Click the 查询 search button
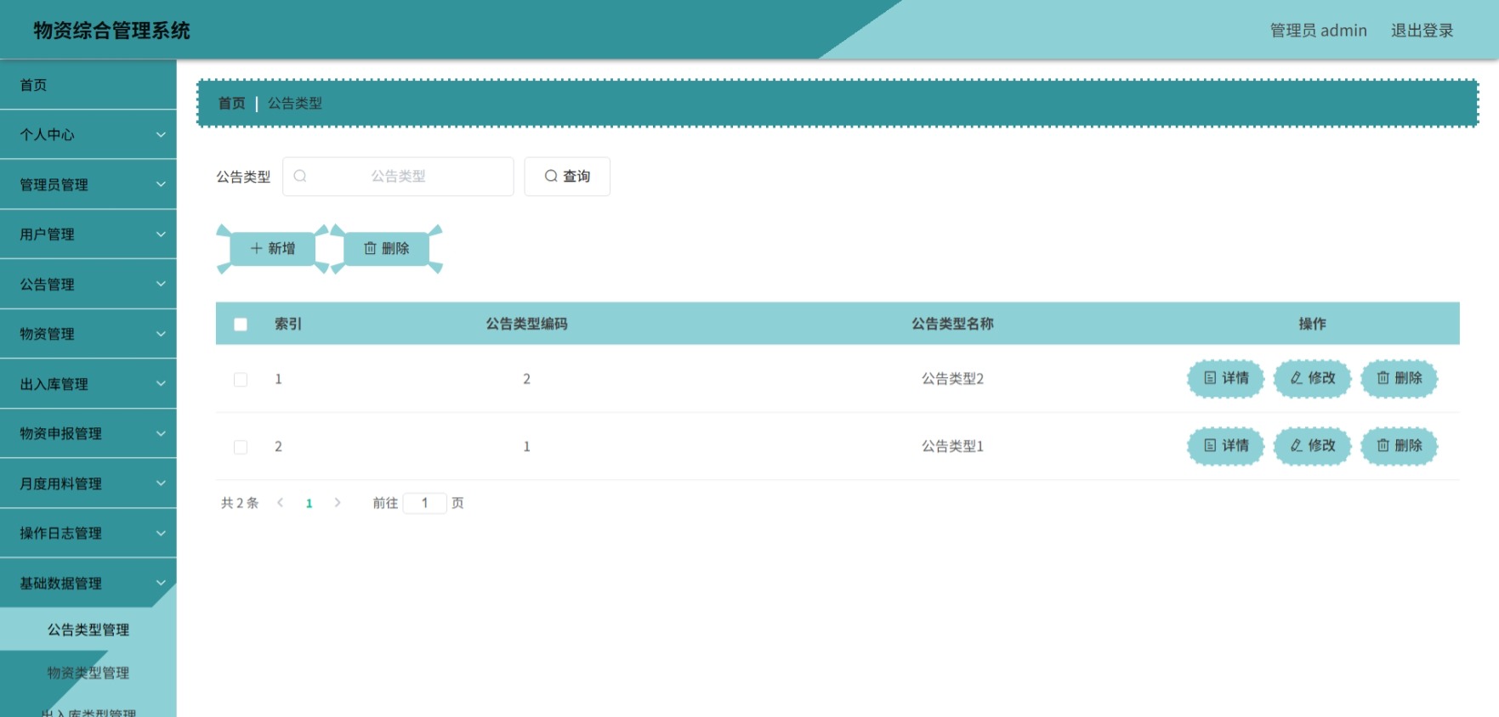 coord(567,176)
